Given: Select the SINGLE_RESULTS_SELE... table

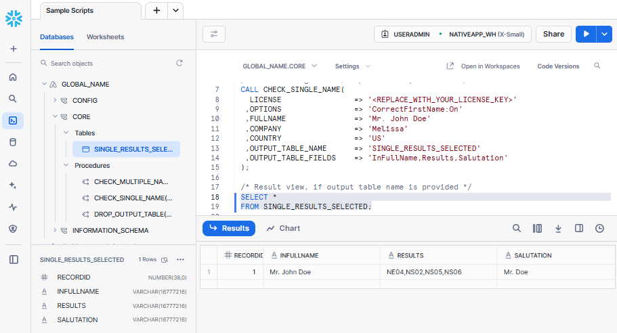Looking at the screenshot, I should [126, 150].
